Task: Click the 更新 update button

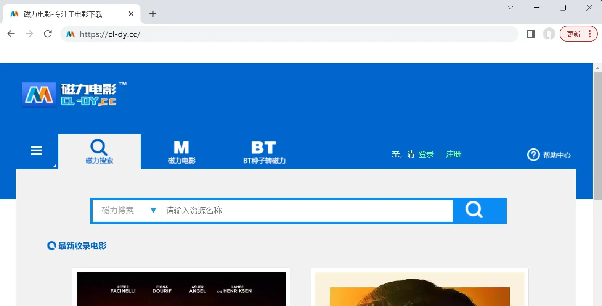Action: click(x=574, y=34)
